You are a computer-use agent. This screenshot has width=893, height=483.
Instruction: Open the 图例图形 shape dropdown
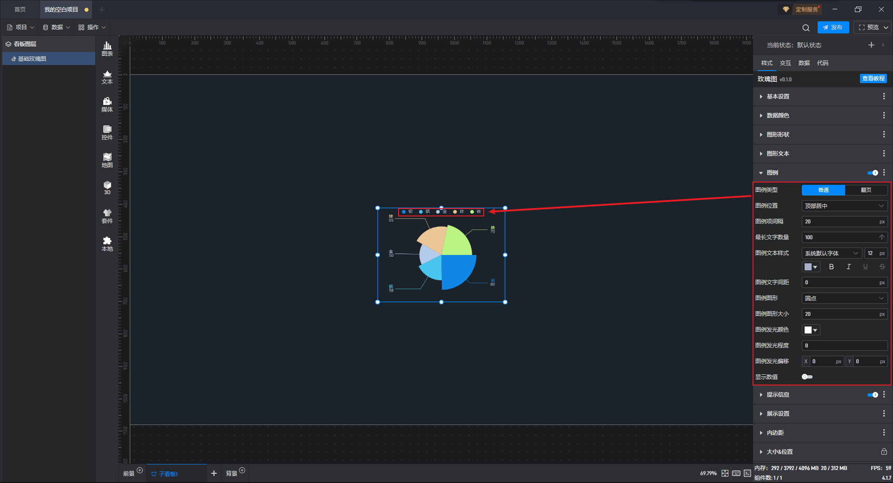[845, 298]
